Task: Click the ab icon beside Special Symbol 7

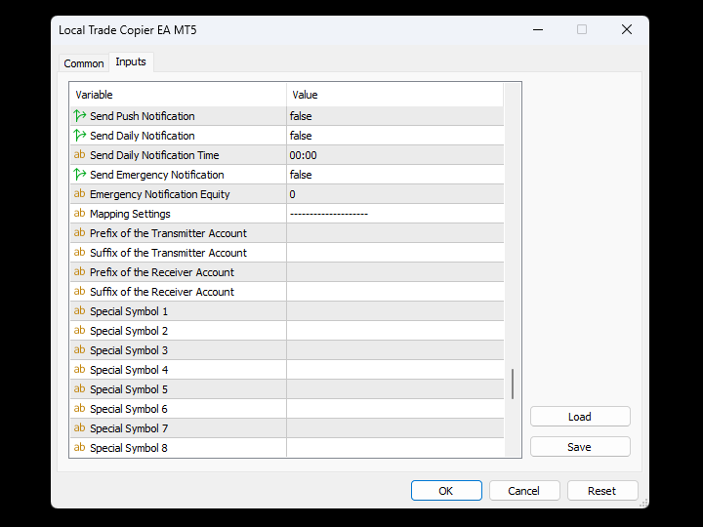Action: point(79,428)
